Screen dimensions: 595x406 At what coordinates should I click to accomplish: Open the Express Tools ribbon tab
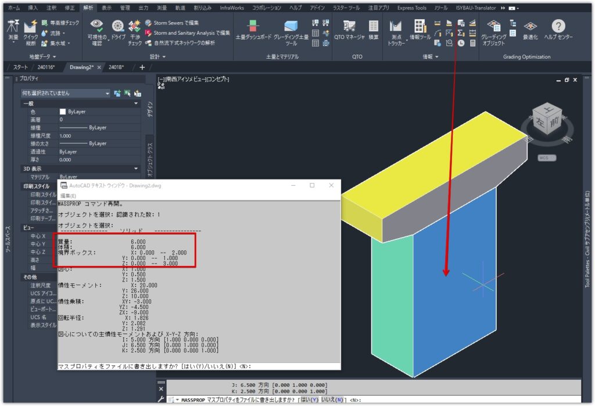[x=412, y=8]
